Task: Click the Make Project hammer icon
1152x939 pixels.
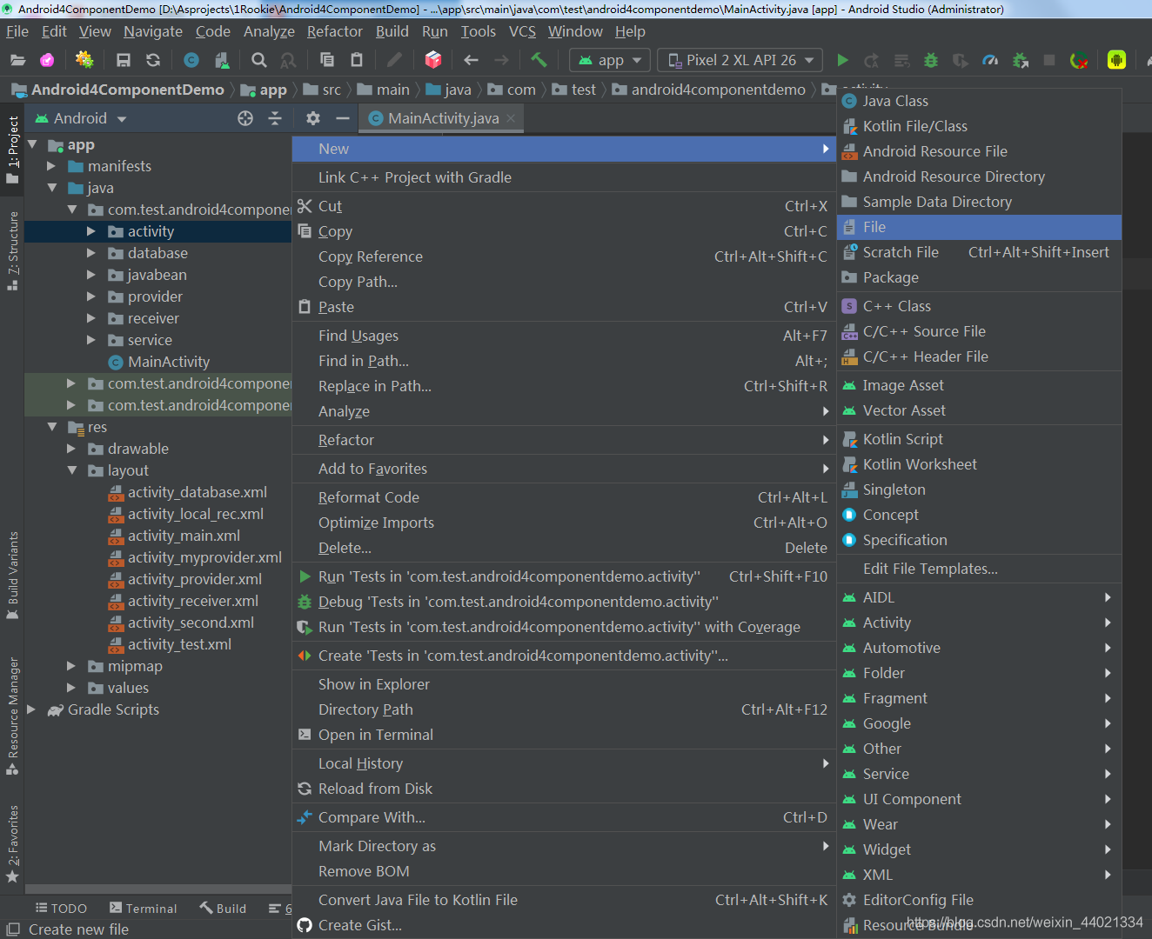Action: tap(539, 60)
